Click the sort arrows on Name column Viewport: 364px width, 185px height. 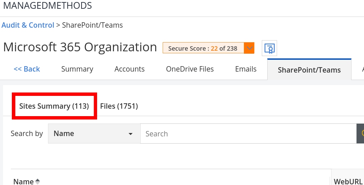click(38, 182)
